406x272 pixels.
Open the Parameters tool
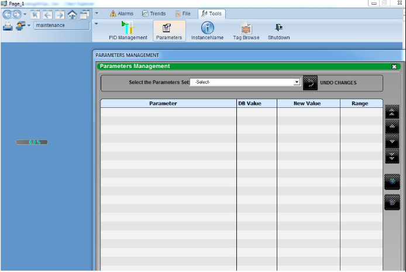(x=169, y=30)
